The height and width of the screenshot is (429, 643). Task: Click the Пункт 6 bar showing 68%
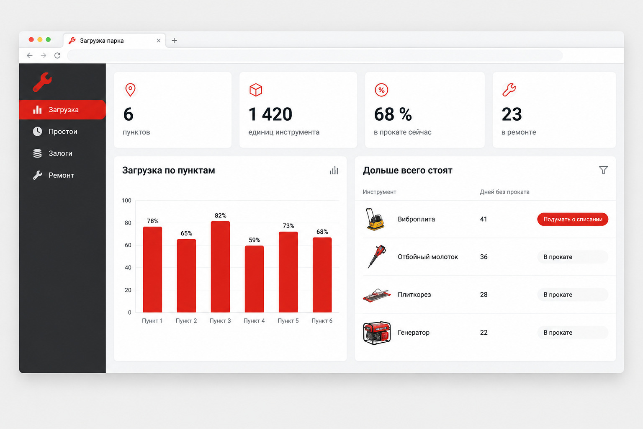(322, 275)
